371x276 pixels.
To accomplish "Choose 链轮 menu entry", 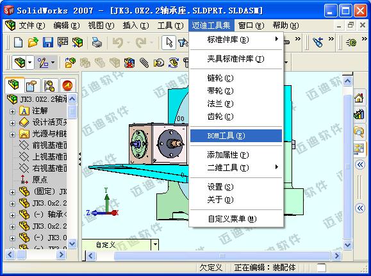I will tap(236, 78).
